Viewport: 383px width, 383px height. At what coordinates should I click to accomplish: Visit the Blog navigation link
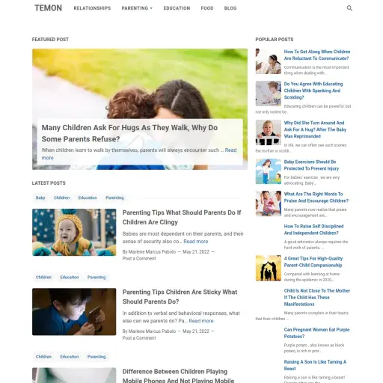pyautogui.click(x=230, y=8)
